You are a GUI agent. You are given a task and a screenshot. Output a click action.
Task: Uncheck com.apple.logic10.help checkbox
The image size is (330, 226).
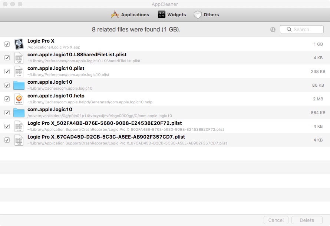click(x=7, y=99)
